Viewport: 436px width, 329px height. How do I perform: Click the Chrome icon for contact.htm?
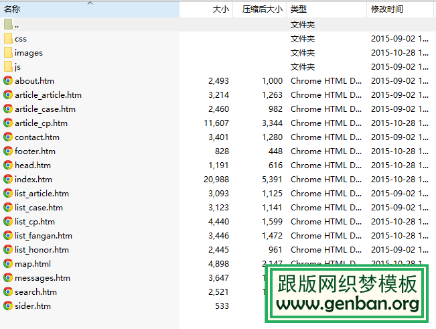(x=8, y=137)
